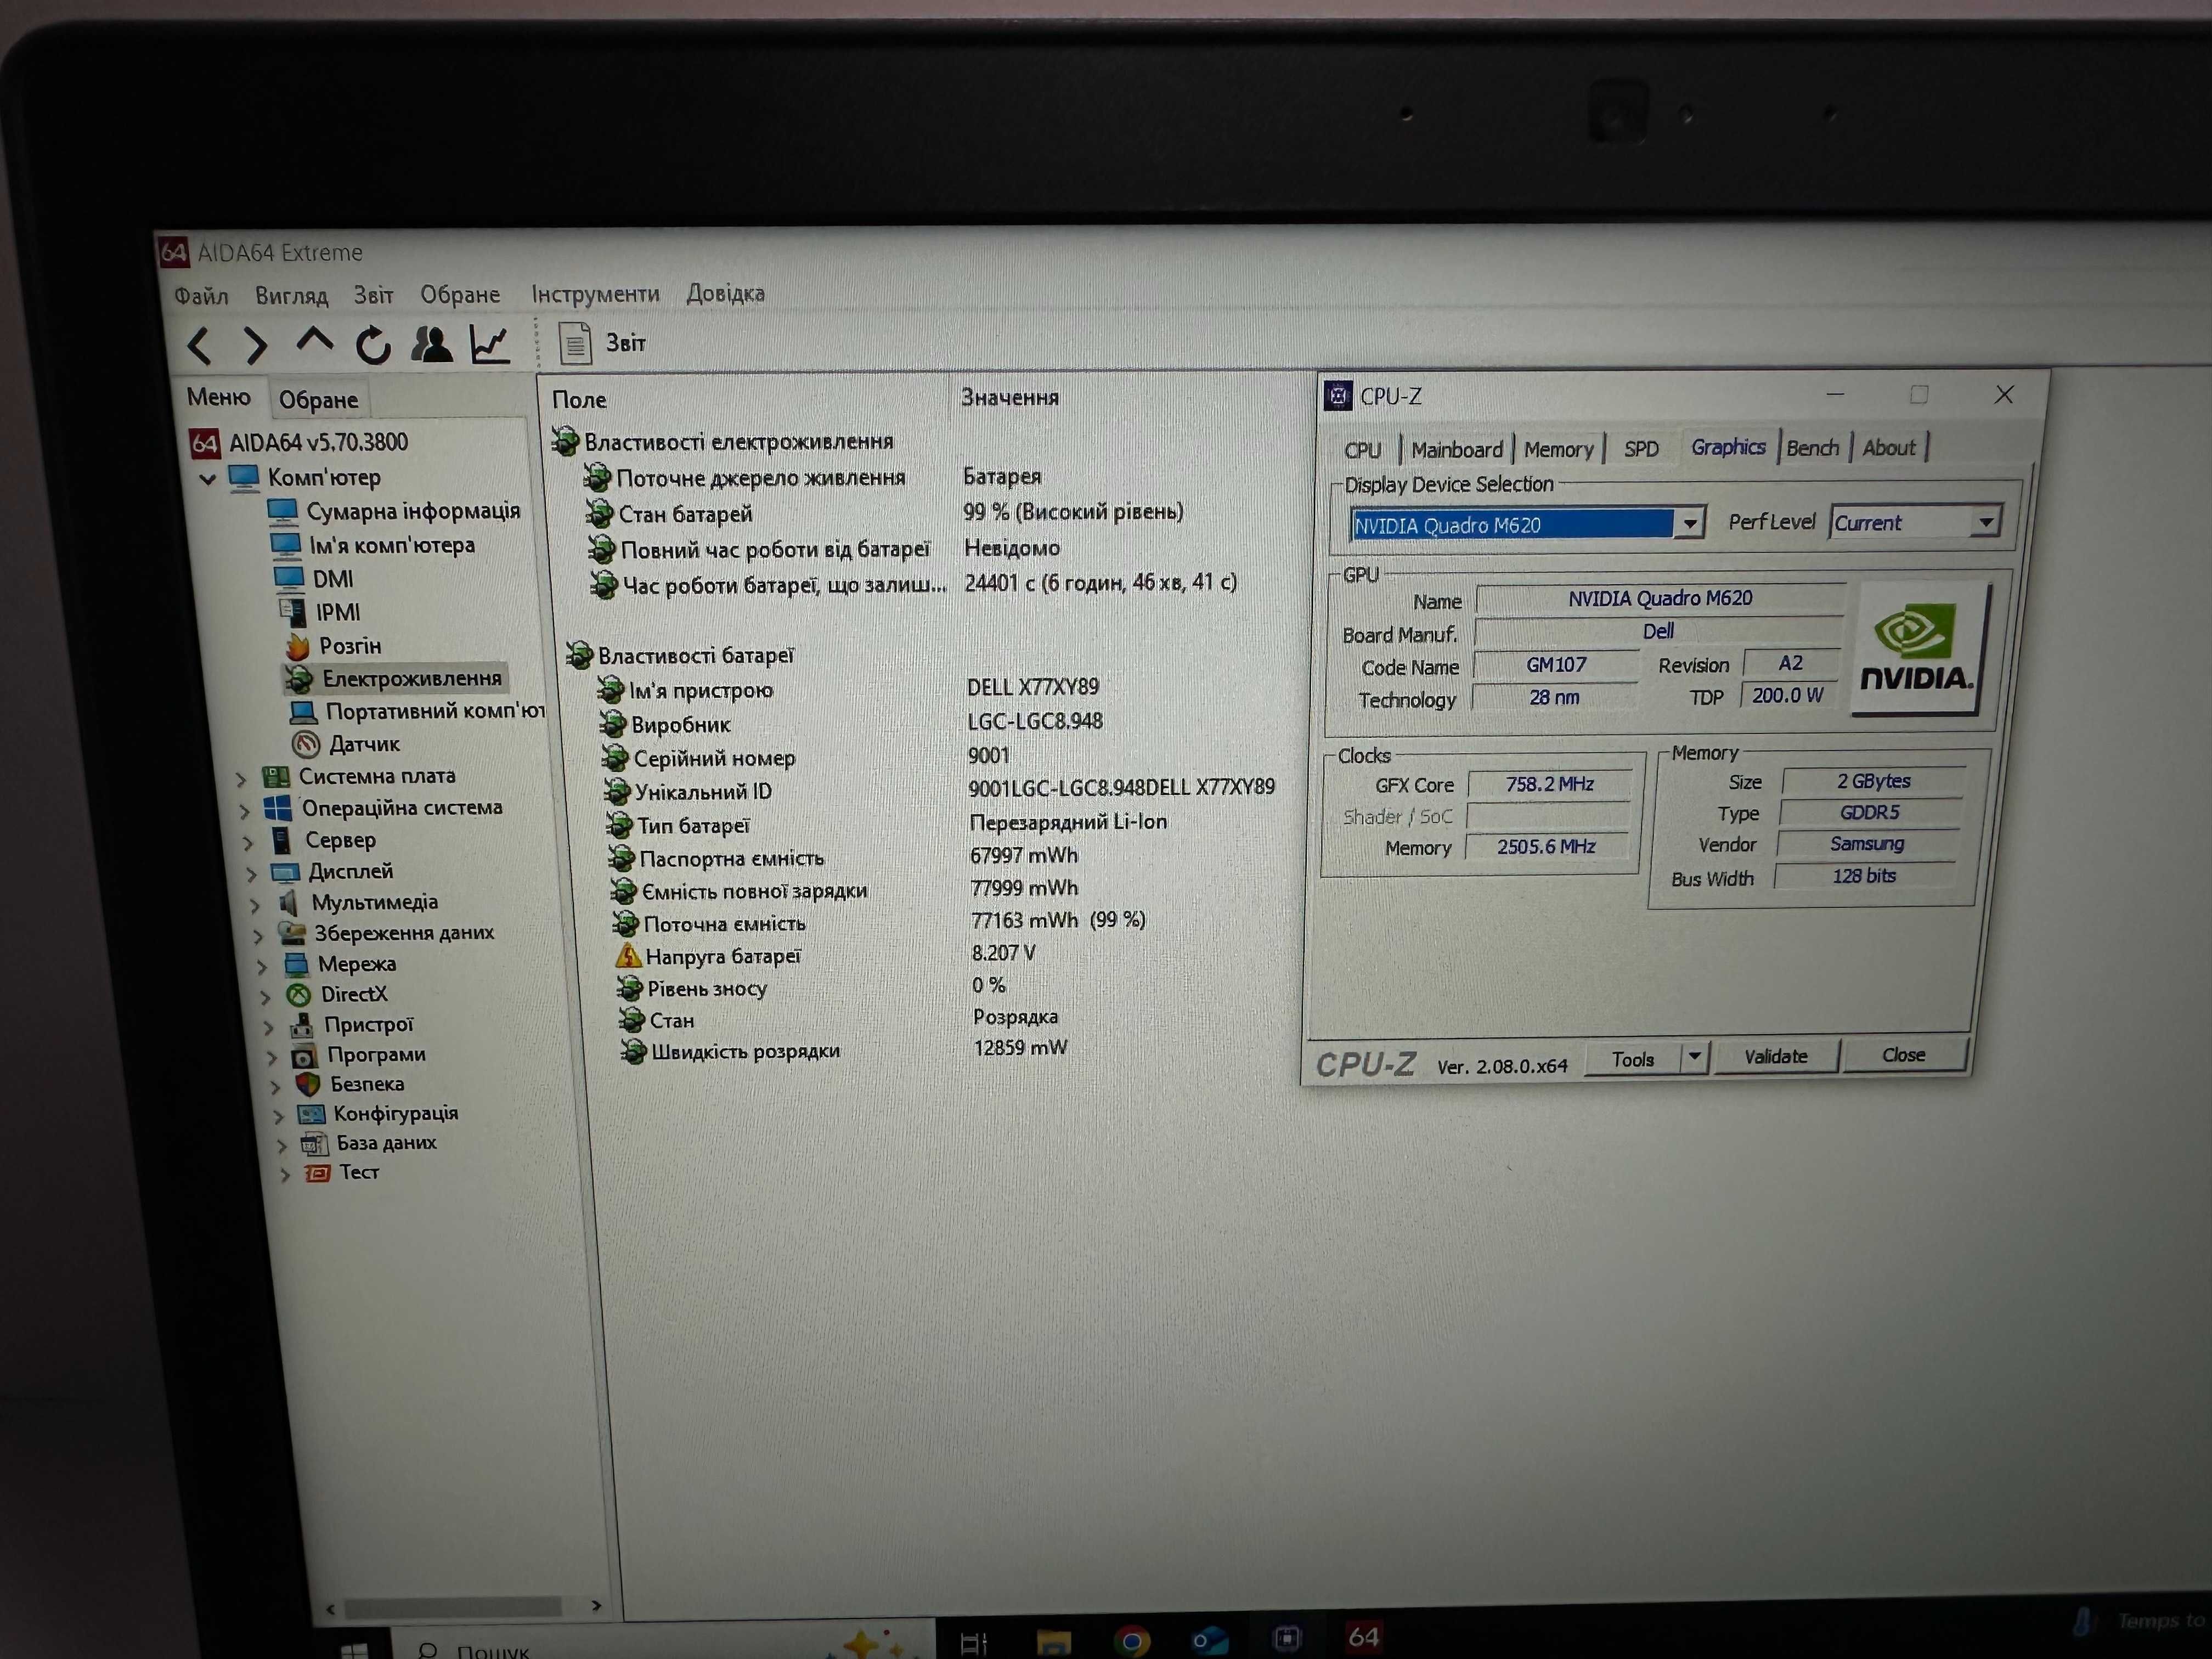
Task: Switch to the Меню sidebar tab
Action: 218,397
